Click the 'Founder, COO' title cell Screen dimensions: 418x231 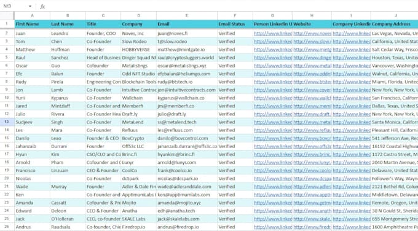(x=103, y=34)
